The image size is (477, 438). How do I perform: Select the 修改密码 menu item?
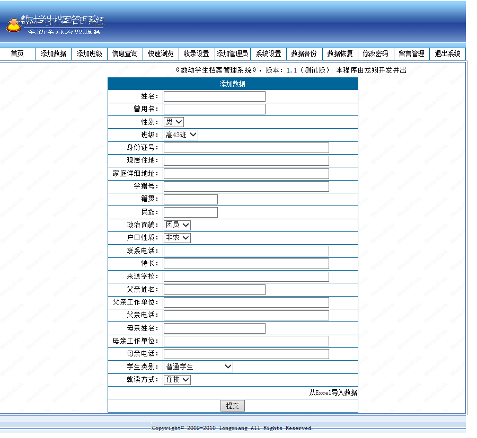pos(375,53)
